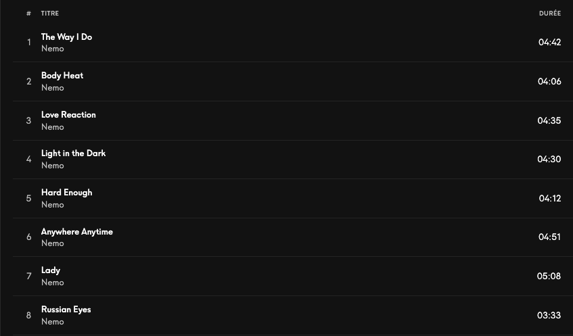
Task: Select the "Body Heat" track title
Action: pyautogui.click(x=62, y=76)
